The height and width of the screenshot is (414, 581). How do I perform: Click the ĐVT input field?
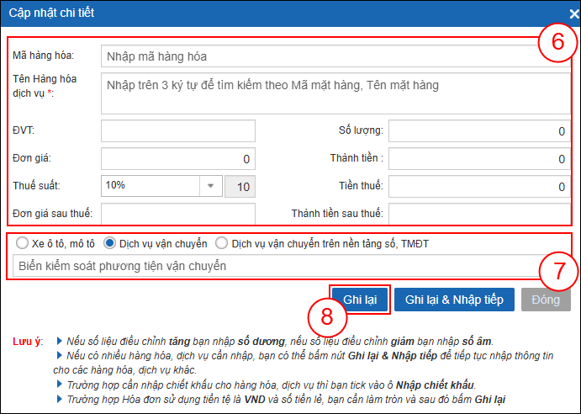pyautogui.click(x=177, y=131)
